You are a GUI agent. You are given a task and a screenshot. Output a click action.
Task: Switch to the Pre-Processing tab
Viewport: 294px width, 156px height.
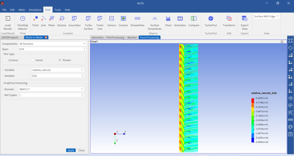[x=115, y=38]
